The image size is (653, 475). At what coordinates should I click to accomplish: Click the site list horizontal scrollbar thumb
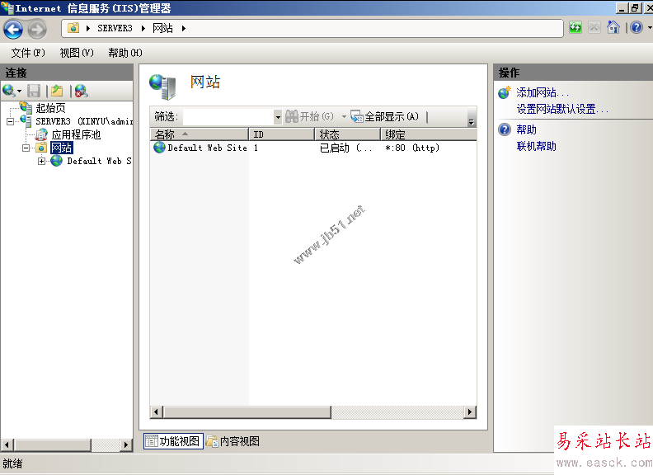click(247, 412)
